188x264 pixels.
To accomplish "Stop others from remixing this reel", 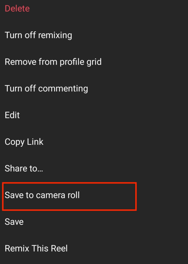I will point(38,35).
